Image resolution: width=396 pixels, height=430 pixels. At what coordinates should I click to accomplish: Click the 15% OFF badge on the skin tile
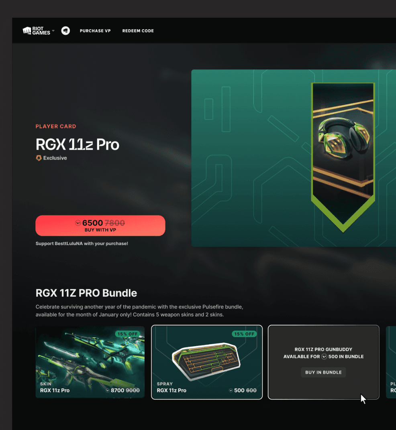click(127, 334)
